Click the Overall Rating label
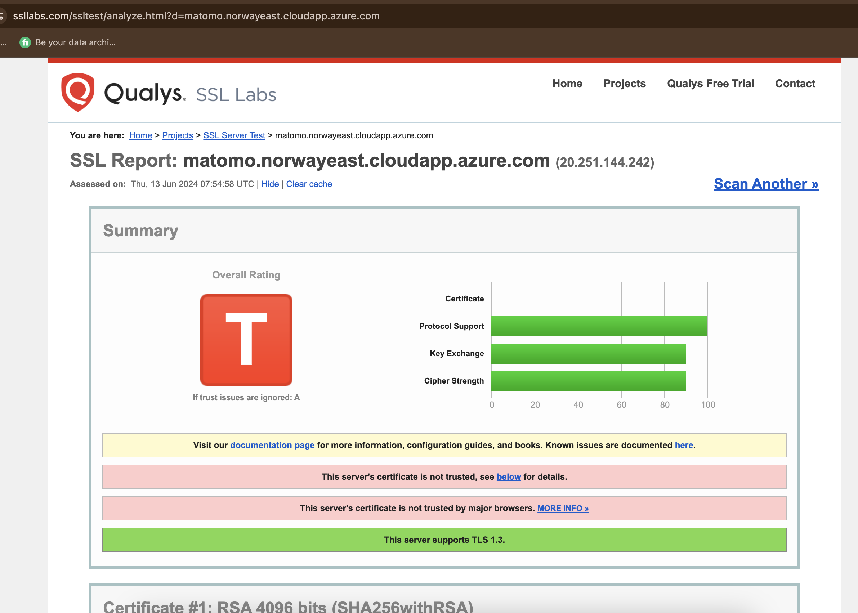The width and height of the screenshot is (858, 613). click(246, 275)
